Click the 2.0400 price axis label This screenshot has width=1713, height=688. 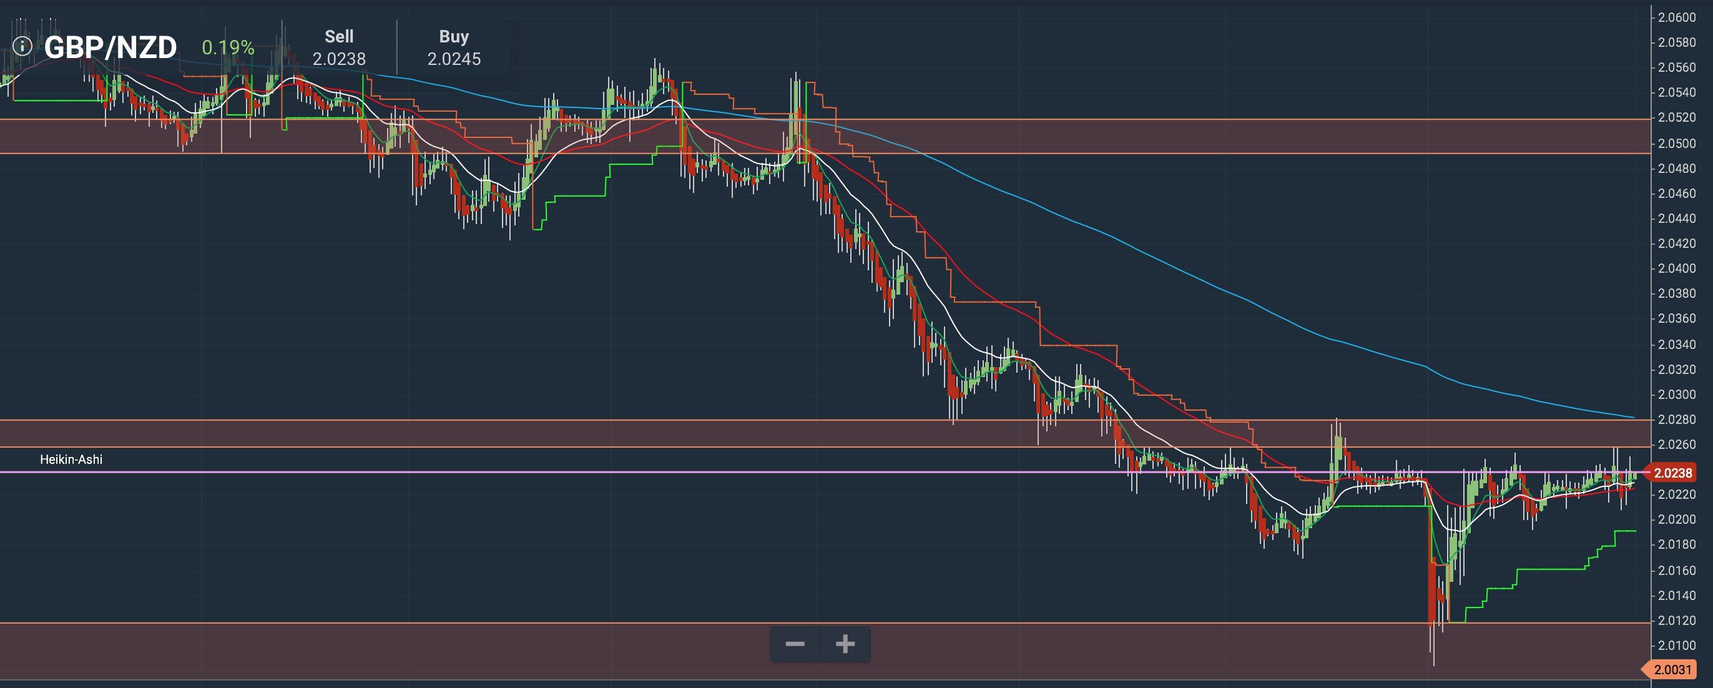[x=1676, y=268]
